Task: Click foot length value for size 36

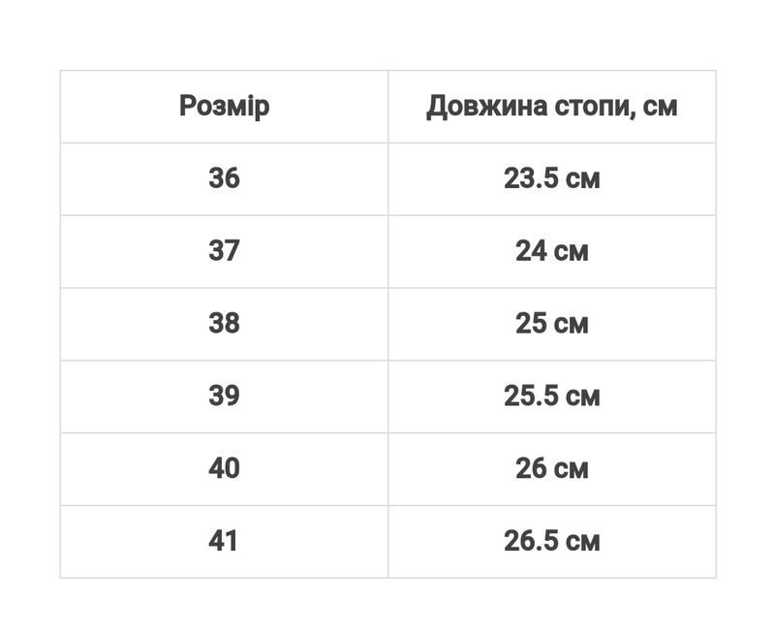Action: click(x=551, y=178)
